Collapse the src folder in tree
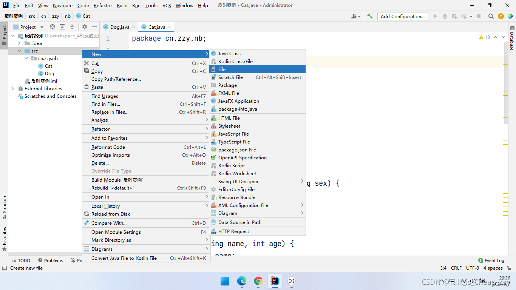 (20, 51)
